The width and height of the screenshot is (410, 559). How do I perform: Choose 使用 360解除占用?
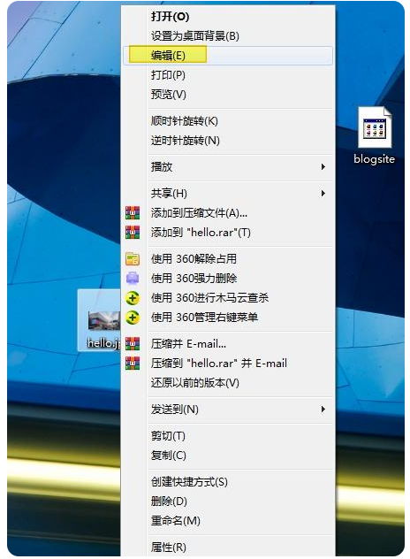[228, 259]
